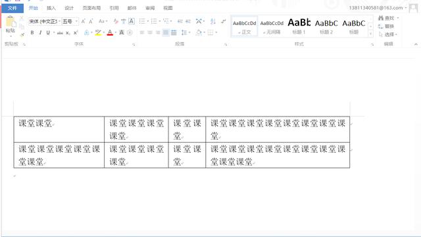The height and width of the screenshot is (237, 421).
Task: Click the Numbering list icon
Action: [x=154, y=21]
